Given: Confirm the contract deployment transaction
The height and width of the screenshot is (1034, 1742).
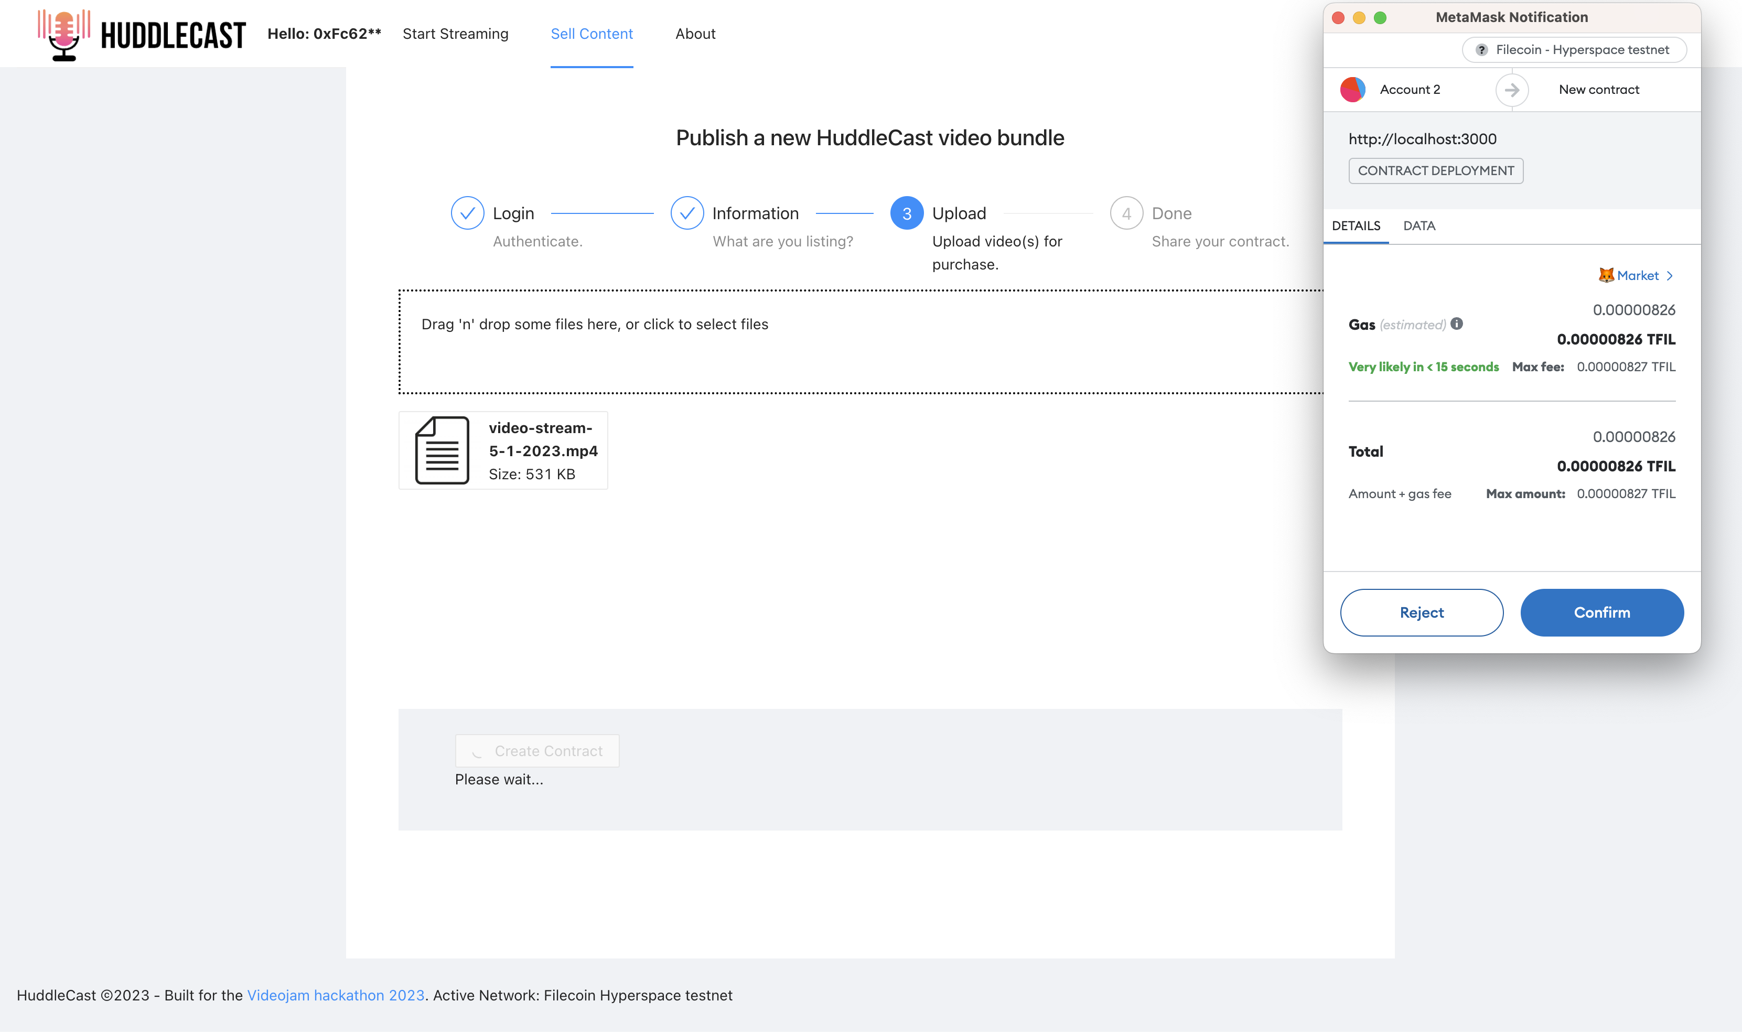Looking at the screenshot, I should (1601, 612).
